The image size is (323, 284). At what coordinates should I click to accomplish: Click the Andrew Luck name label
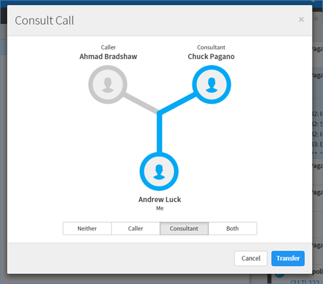[x=159, y=199]
